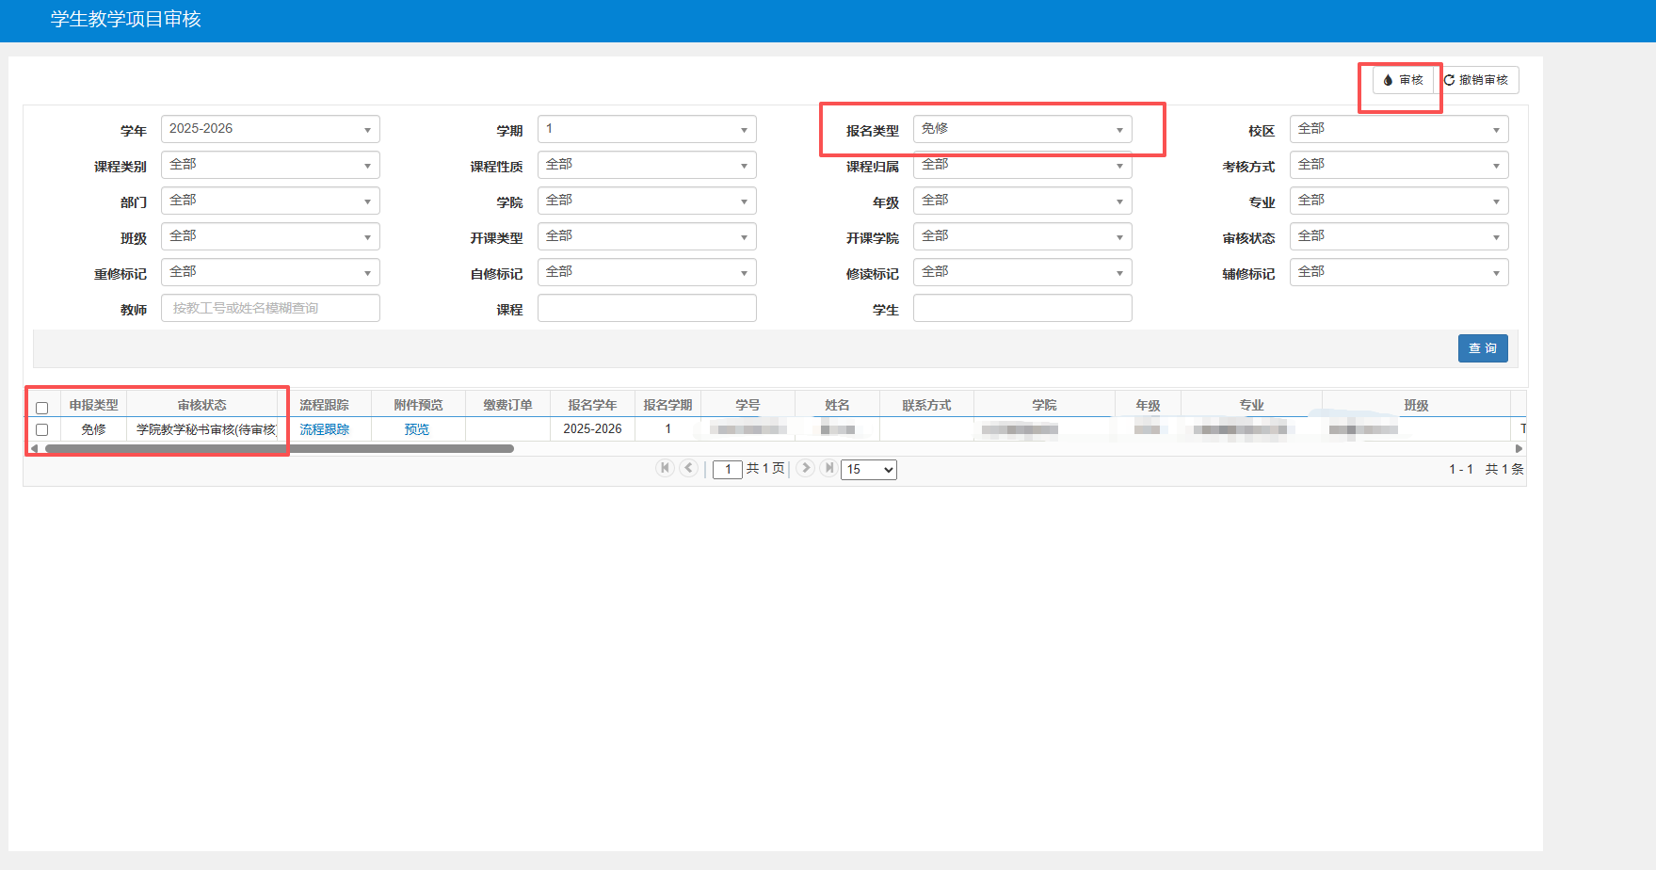Go to previous page in pager
Viewport: 1656px width, 870px height.
pos(689,468)
